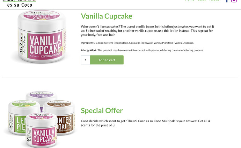241x148 pixels.
Task: Click the Multipak special offer description
Action: 145,123
